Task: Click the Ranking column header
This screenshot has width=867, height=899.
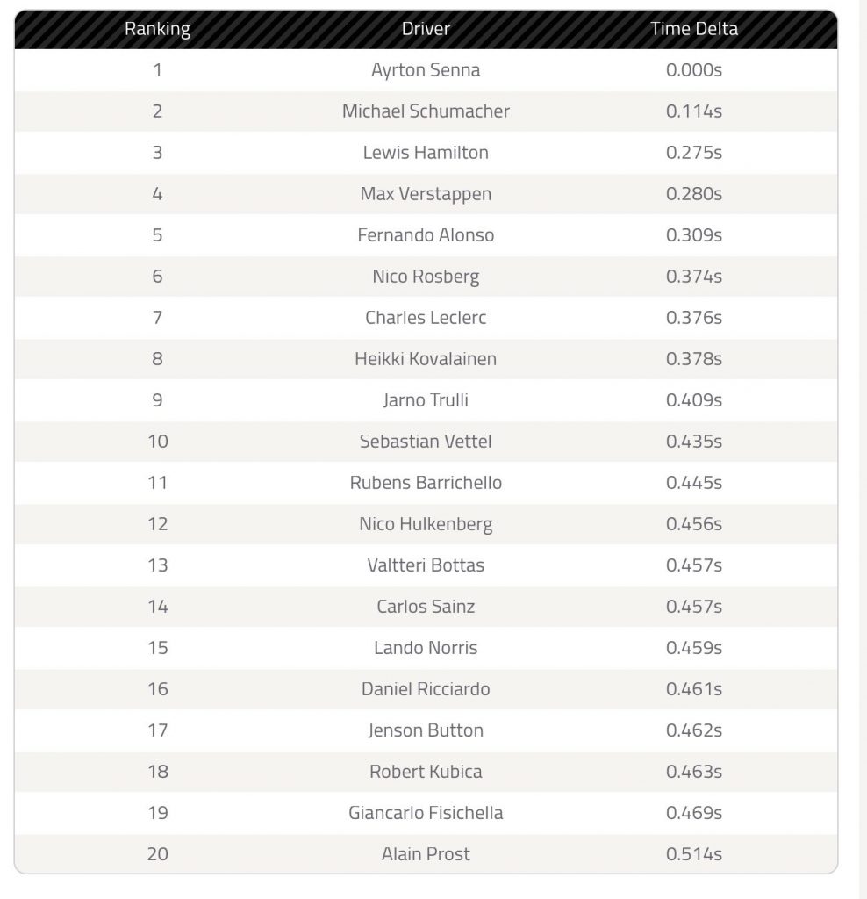Action: point(158,29)
